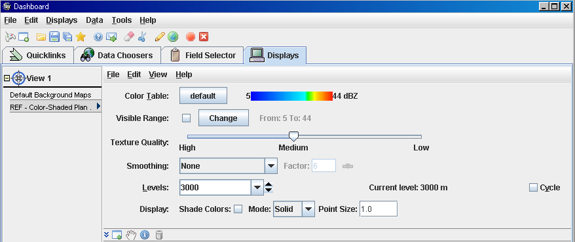Click the blue scissors toolbar icon
Image resolution: width=575 pixels, height=242 pixels.
(x=142, y=37)
